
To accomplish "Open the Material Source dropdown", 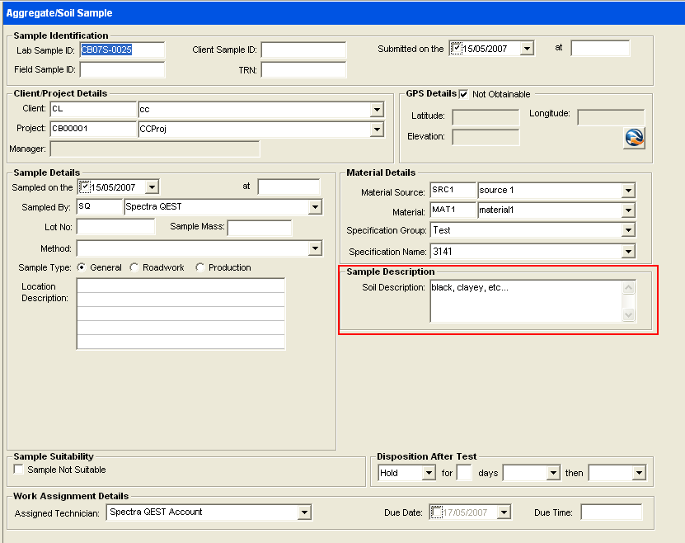I will (x=628, y=191).
